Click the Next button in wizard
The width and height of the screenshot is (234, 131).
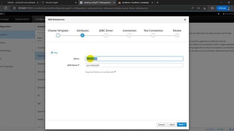click(x=182, y=124)
